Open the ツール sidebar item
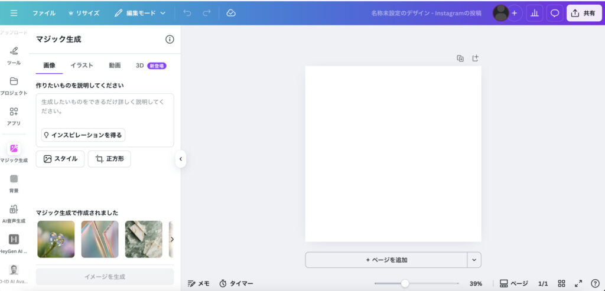 [14, 56]
